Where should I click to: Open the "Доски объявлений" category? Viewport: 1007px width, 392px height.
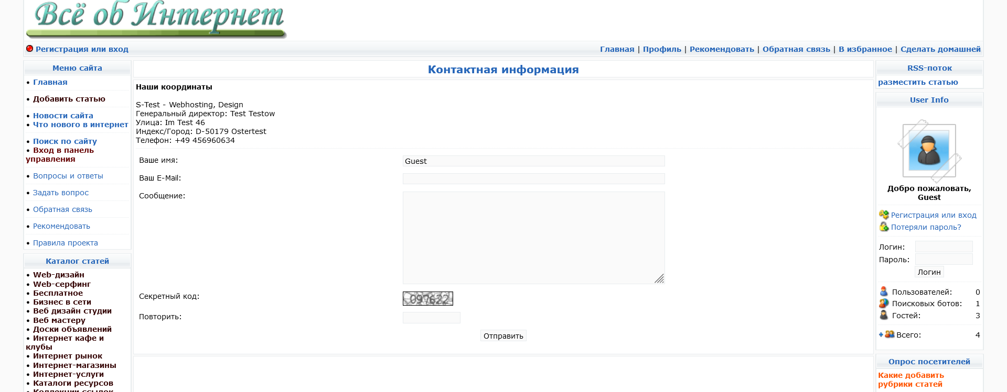pyautogui.click(x=72, y=329)
